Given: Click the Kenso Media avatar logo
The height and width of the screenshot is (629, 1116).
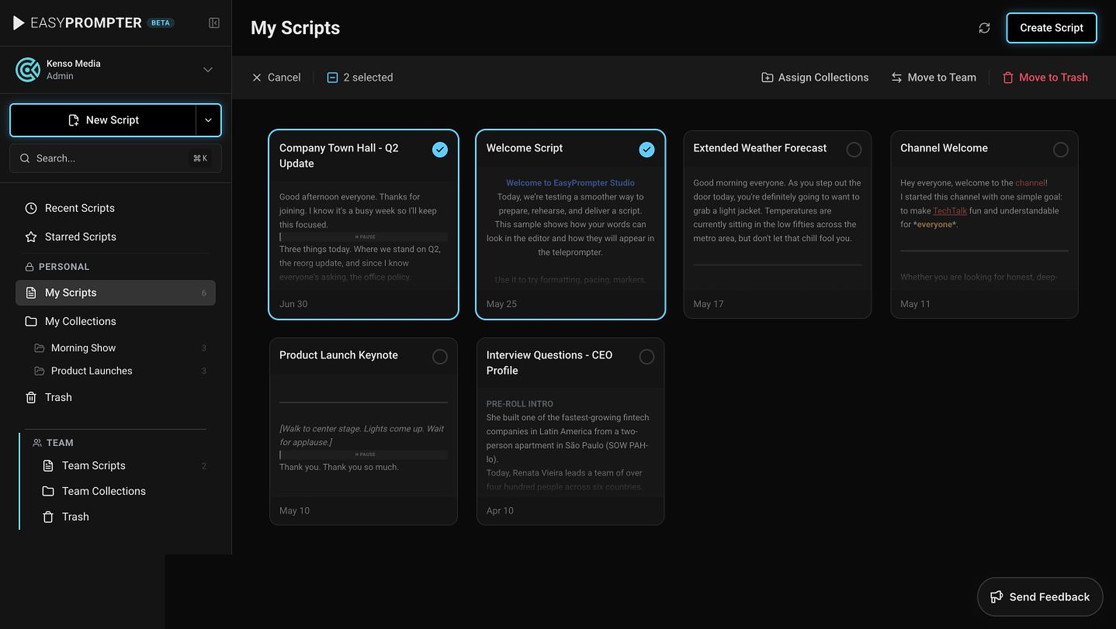Looking at the screenshot, I should 28,70.
